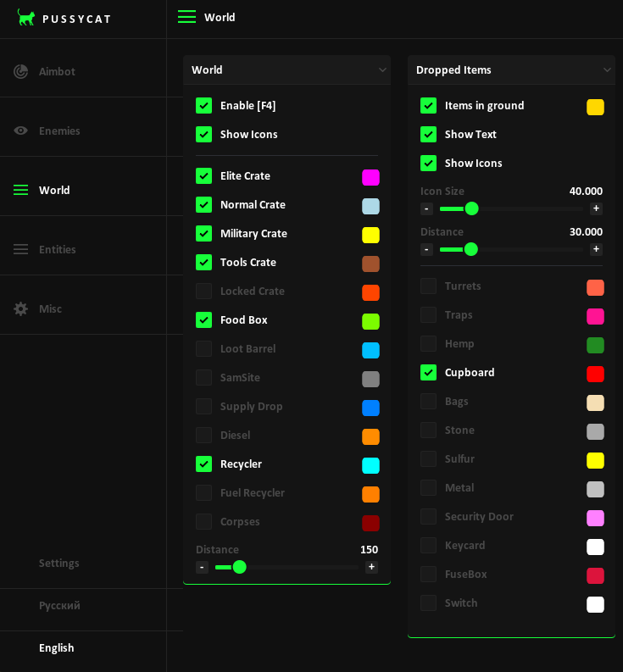
Task: Switch to the World tab in sidebar
Action: point(54,190)
